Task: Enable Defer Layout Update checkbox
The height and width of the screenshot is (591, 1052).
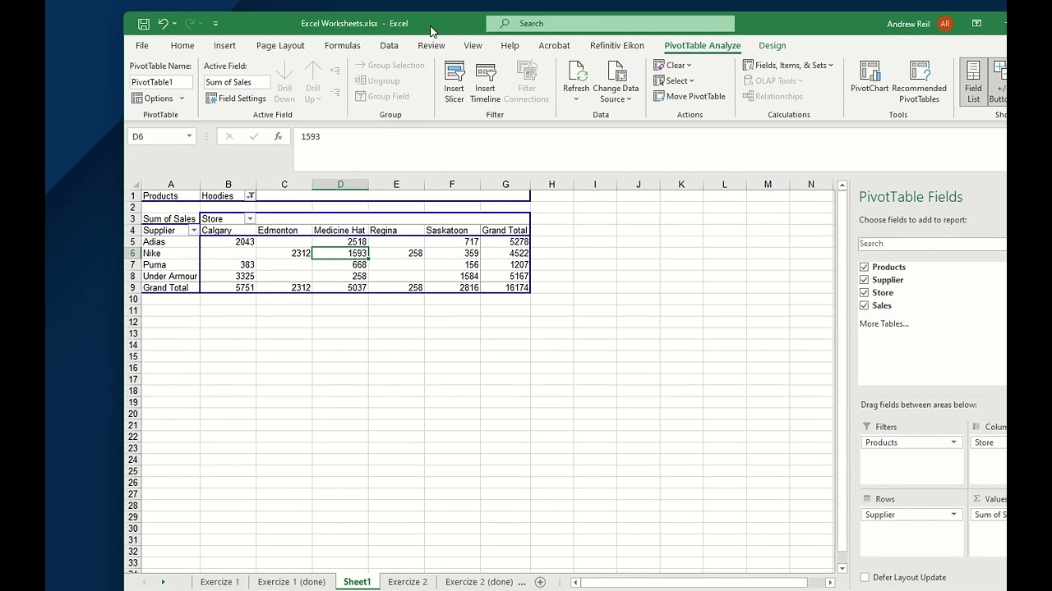Action: (x=865, y=577)
